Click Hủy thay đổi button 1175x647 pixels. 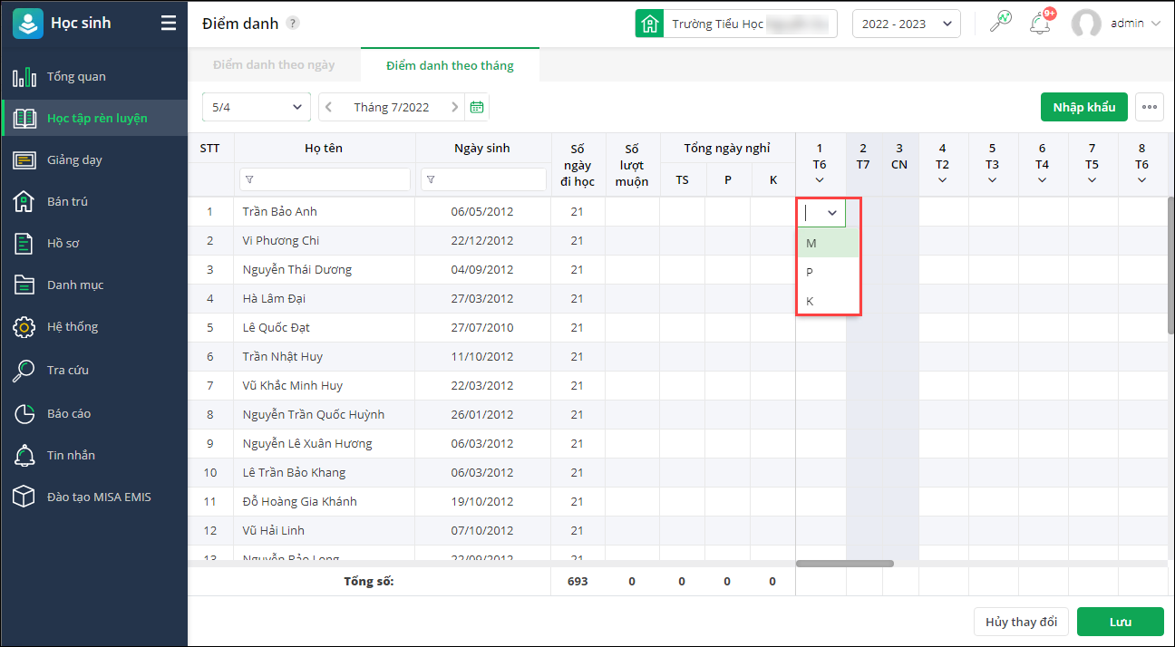[x=1021, y=622]
